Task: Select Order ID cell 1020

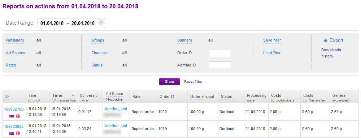Action: pyautogui.click(x=162, y=112)
